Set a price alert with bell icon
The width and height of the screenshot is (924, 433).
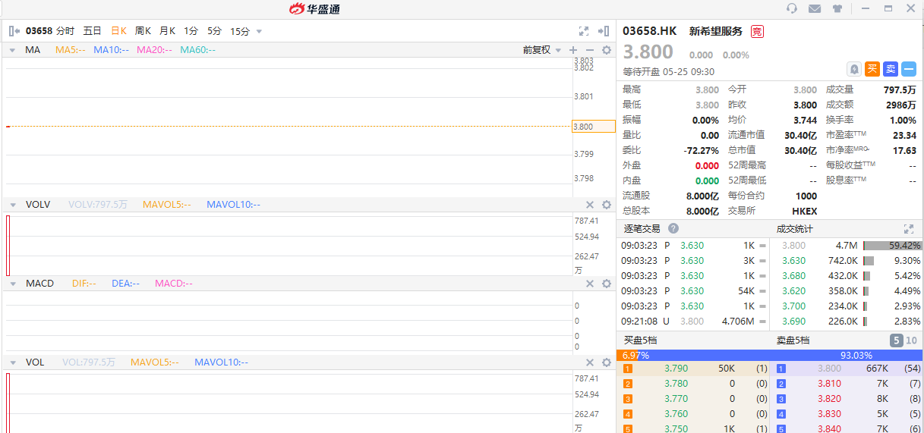pos(854,69)
